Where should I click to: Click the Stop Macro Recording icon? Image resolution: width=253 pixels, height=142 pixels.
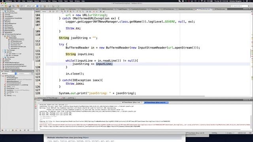pos(97,11)
